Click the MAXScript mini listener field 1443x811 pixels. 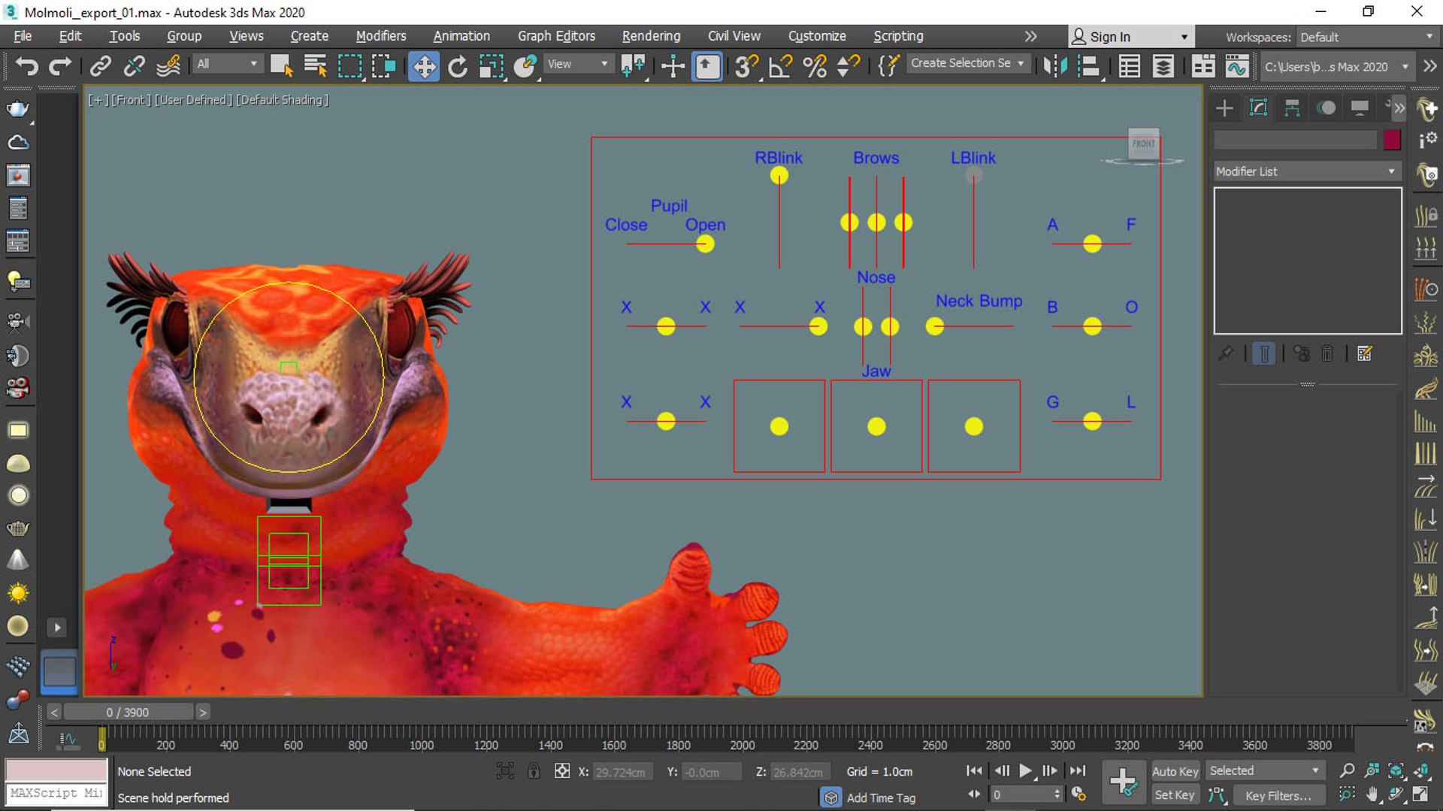pos(56,794)
